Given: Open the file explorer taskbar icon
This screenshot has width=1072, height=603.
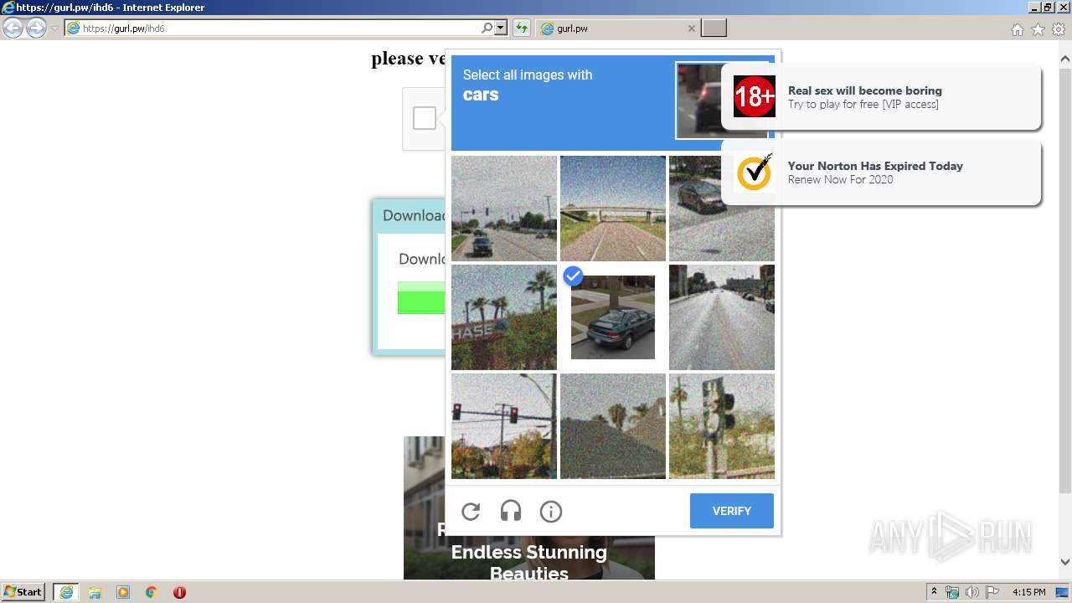Looking at the screenshot, I should coord(95,592).
